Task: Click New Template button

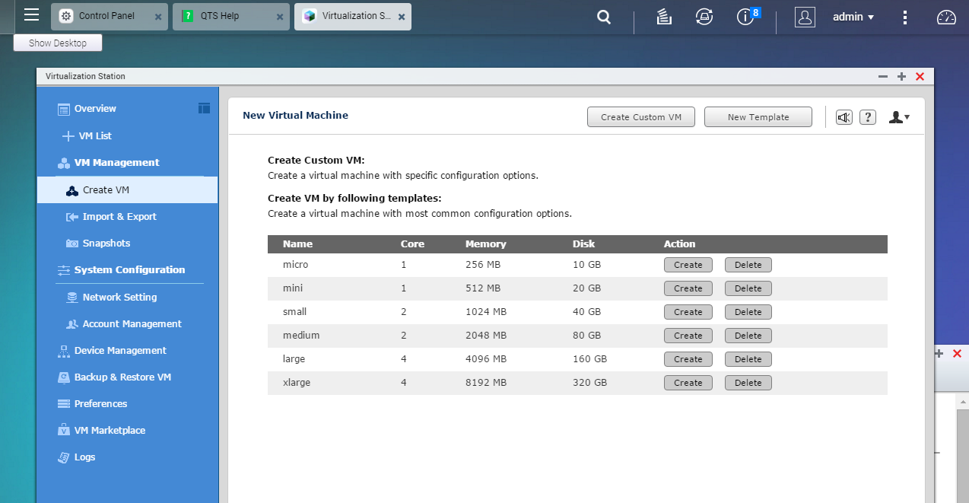Action: click(x=758, y=117)
